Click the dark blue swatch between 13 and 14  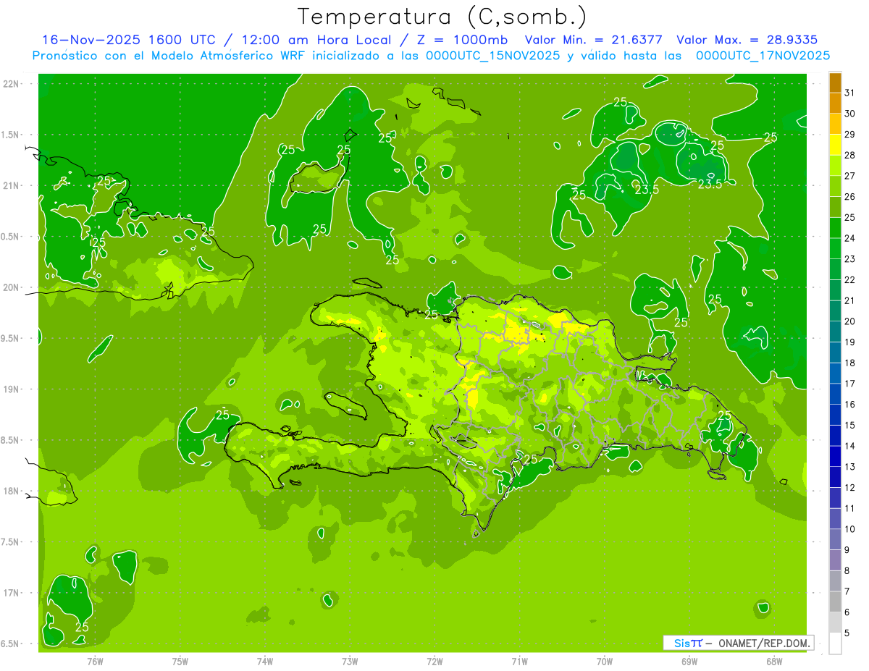(x=835, y=457)
